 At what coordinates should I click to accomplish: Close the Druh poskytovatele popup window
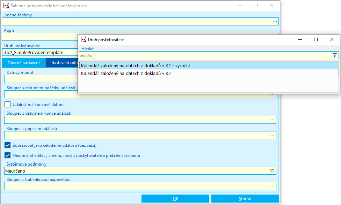(x=332, y=39)
